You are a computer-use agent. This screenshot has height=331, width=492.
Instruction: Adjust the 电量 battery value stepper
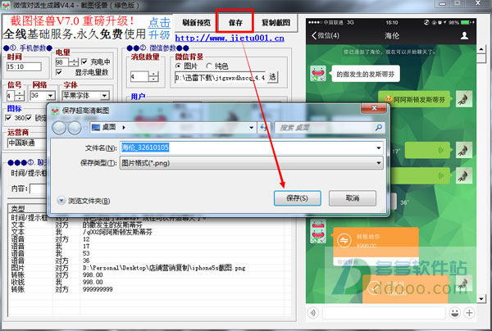(x=73, y=62)
